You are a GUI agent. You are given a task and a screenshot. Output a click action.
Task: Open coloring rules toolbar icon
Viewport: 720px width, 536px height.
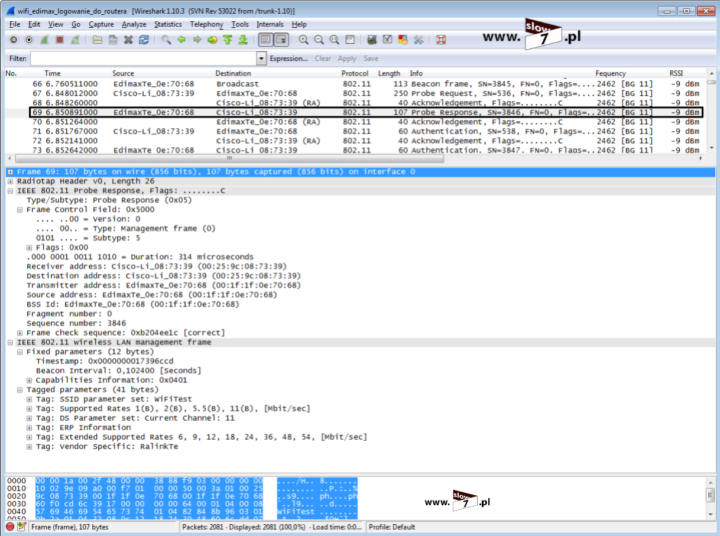(403, 40)
